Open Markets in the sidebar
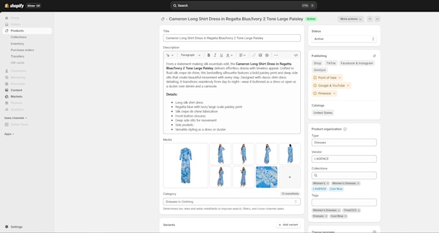This screenshot has width=439, height=233. coord(16,96)
